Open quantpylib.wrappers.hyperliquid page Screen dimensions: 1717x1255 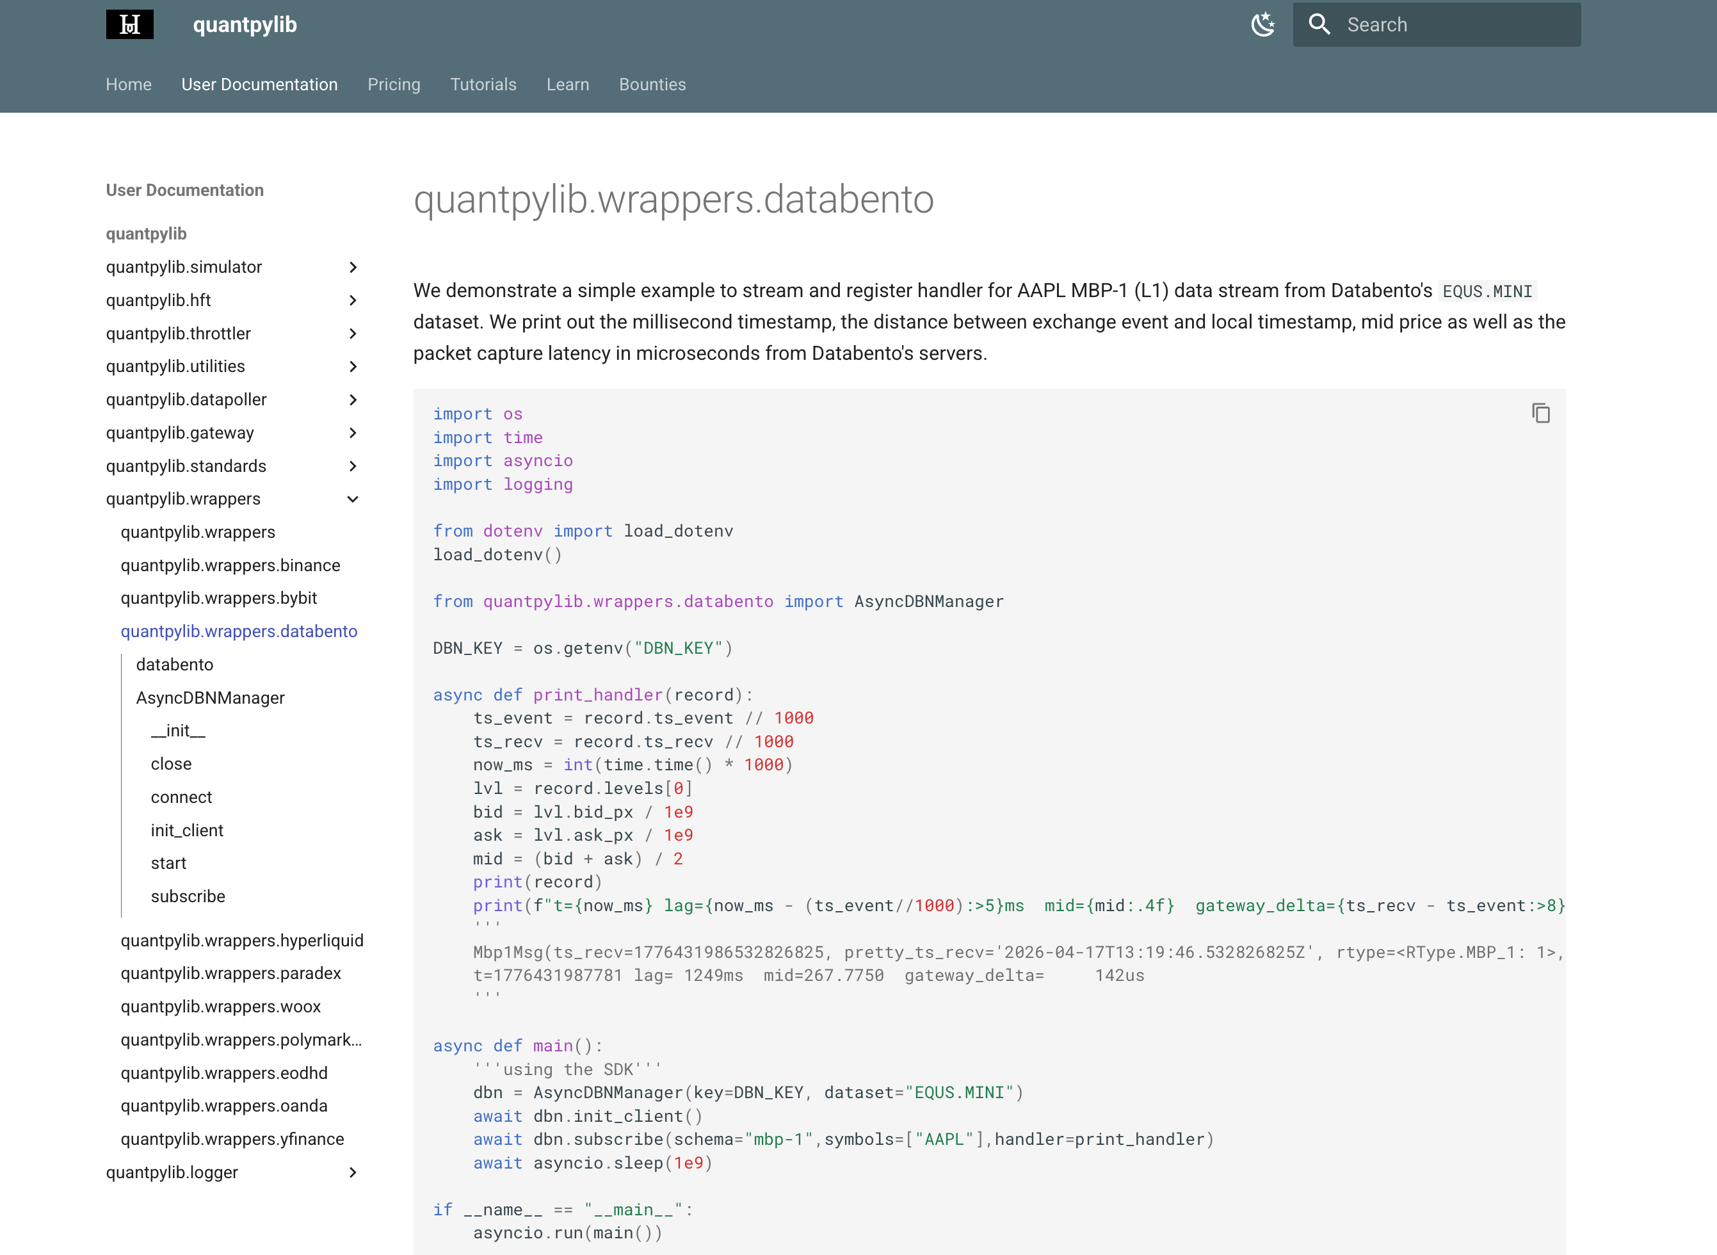point(241,941)
